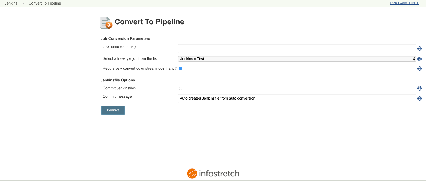
Task: Open help for Job name field
Action: (x=419, y=49)
